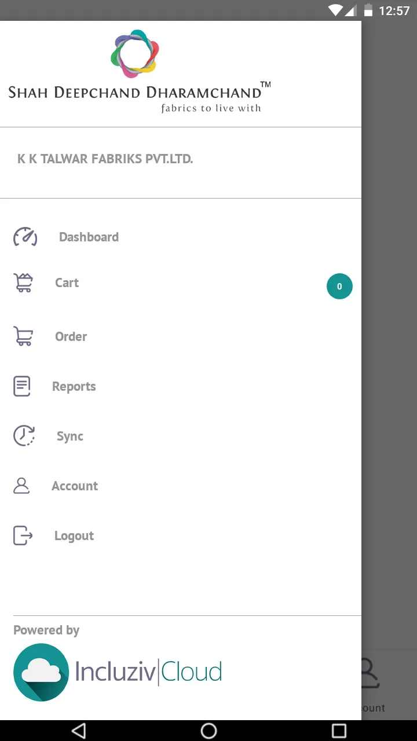Tap the Incluziv Cloud circular logo icon

(x=41, y=673)
